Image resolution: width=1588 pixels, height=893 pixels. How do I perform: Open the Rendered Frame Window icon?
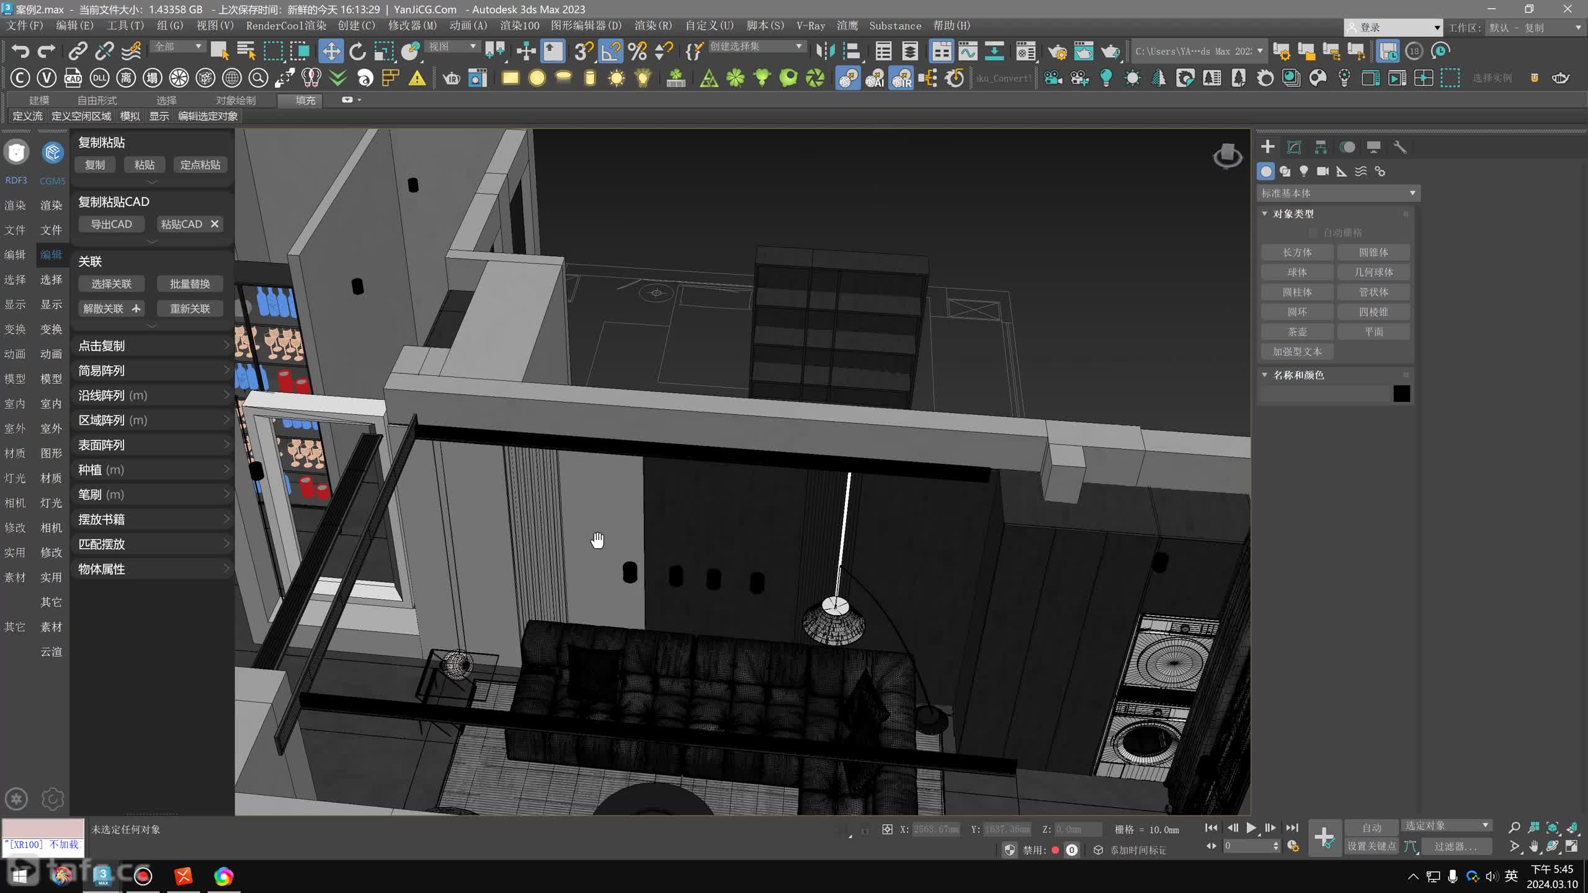1084,51
